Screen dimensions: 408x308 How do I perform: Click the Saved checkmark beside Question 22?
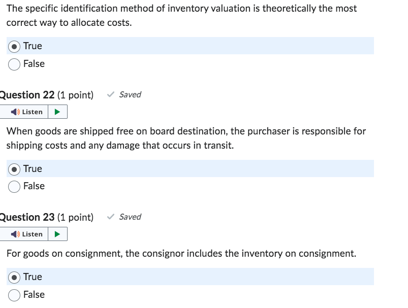pyautogui.click(x=110, y=94)
